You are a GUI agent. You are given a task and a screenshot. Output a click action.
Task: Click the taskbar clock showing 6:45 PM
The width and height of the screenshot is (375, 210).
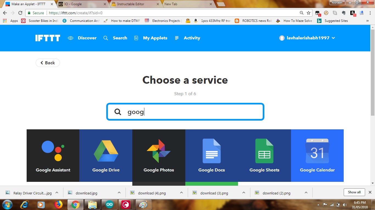(360, 205)
